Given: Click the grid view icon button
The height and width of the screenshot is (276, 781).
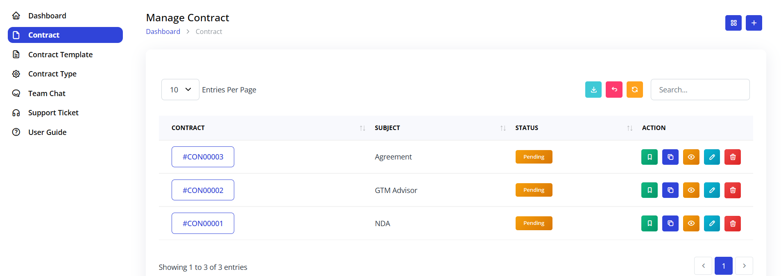Looking at the screenshot, I should pos(733,23).
